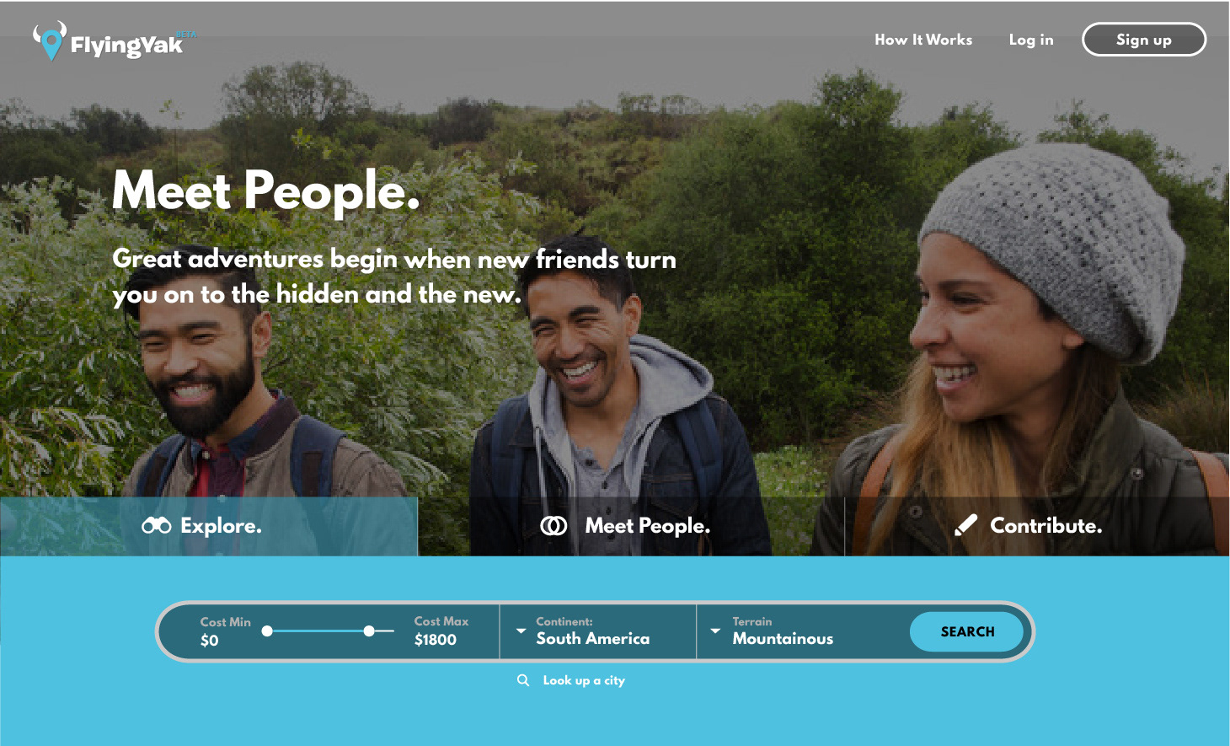Expand the Terrain dropdown arrow
The width and height of the screenshot is (1230, 746).
715,631
